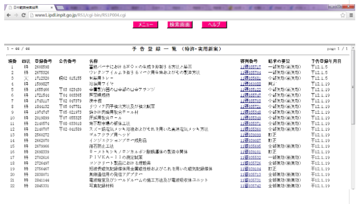Open the trial number link in row 2
Screen dimensions: 361x204
[250, 72]
